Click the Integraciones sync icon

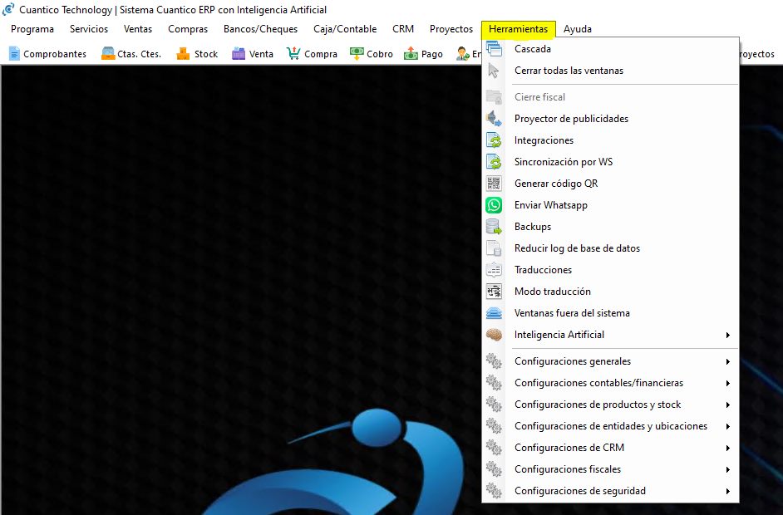coord(494,140)
